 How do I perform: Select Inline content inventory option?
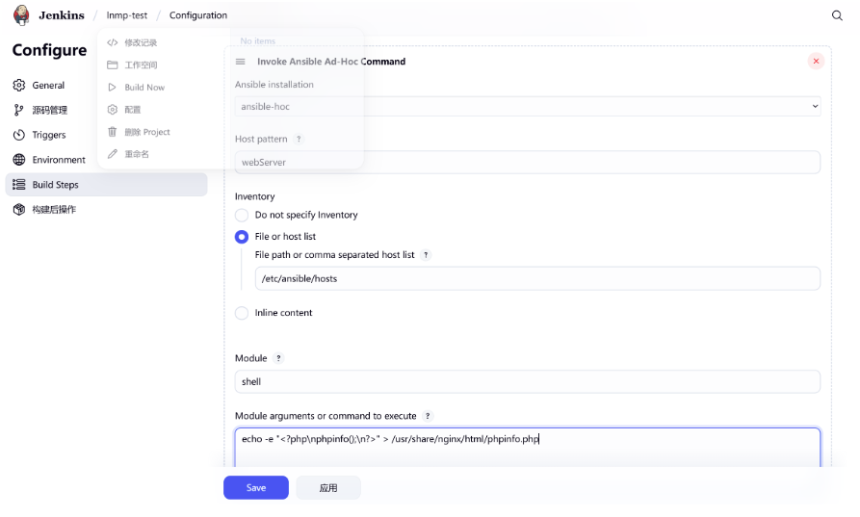[242, 313]
